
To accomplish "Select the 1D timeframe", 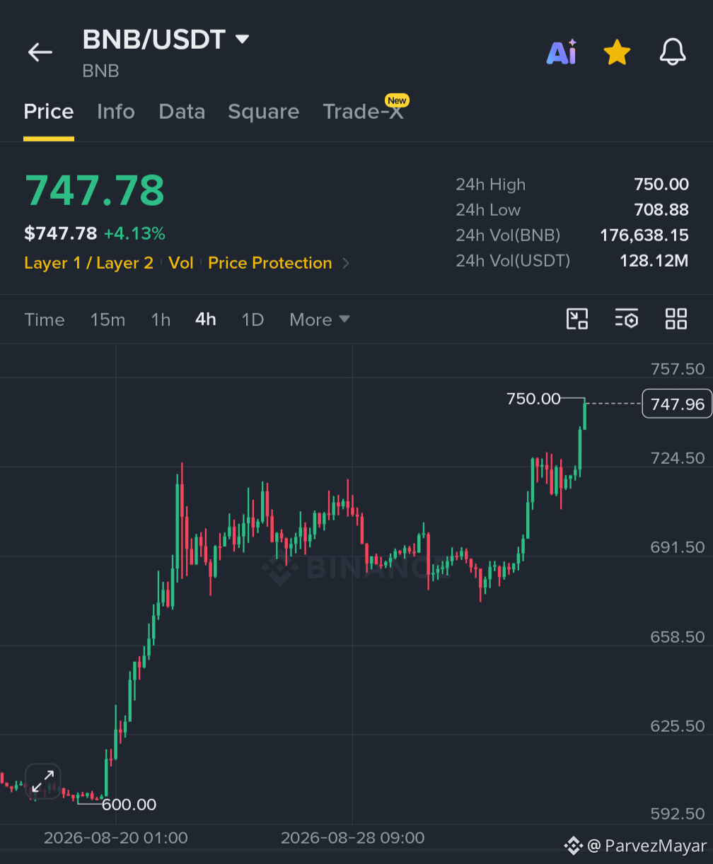I will pyautogui.click(x=253, y=320).
